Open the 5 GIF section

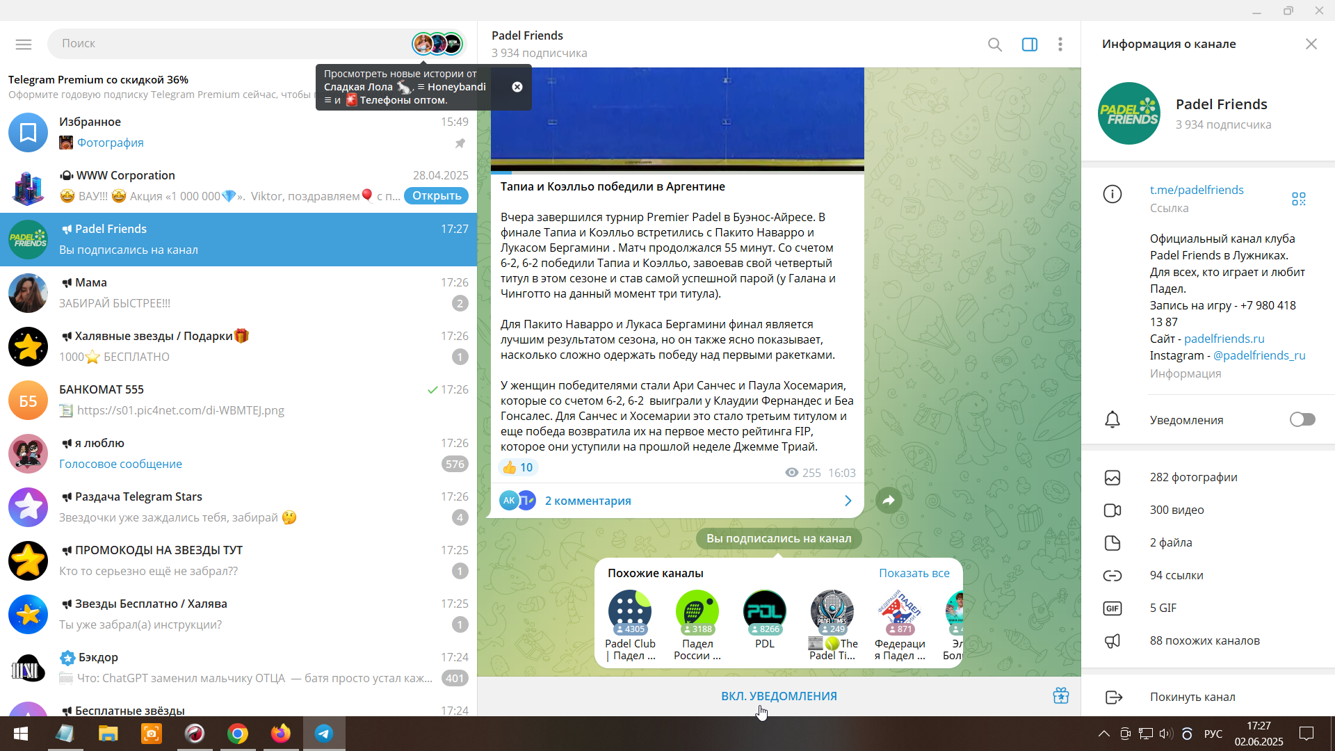1208,608
